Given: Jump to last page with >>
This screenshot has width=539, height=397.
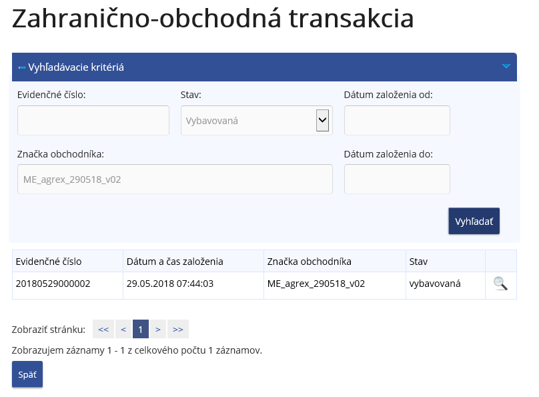Looking at the screenshot, I should (x=178, y=329).
